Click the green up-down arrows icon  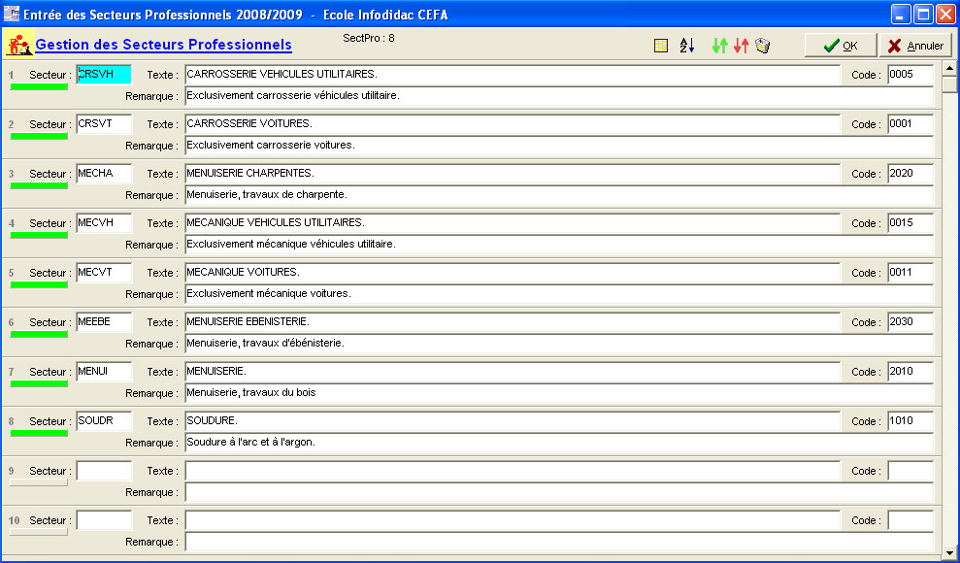[x=720, y=46]
